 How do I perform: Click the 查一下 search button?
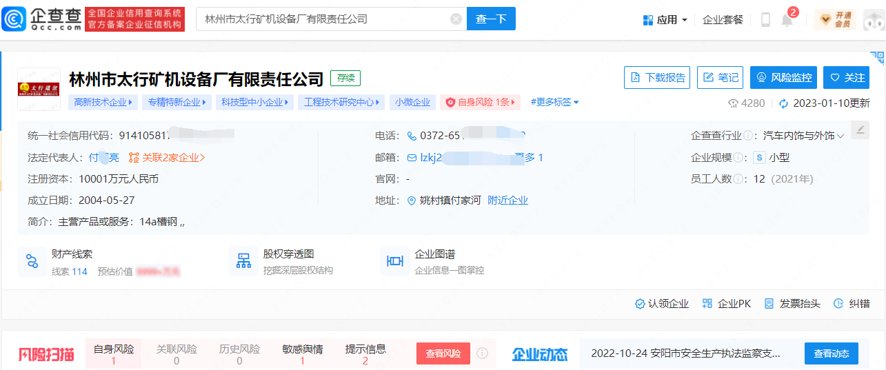point(491,19)
